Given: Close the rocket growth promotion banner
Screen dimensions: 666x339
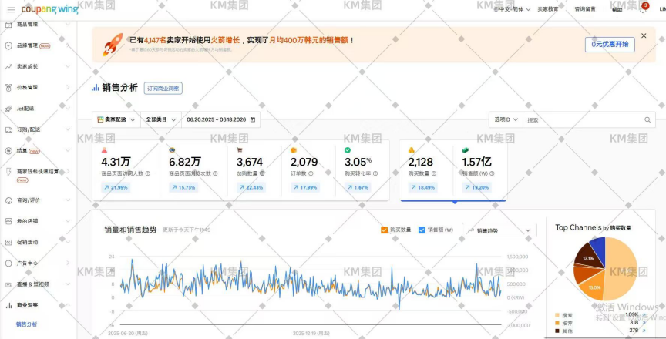Looking at the screenshot, I should click(644, 35).
